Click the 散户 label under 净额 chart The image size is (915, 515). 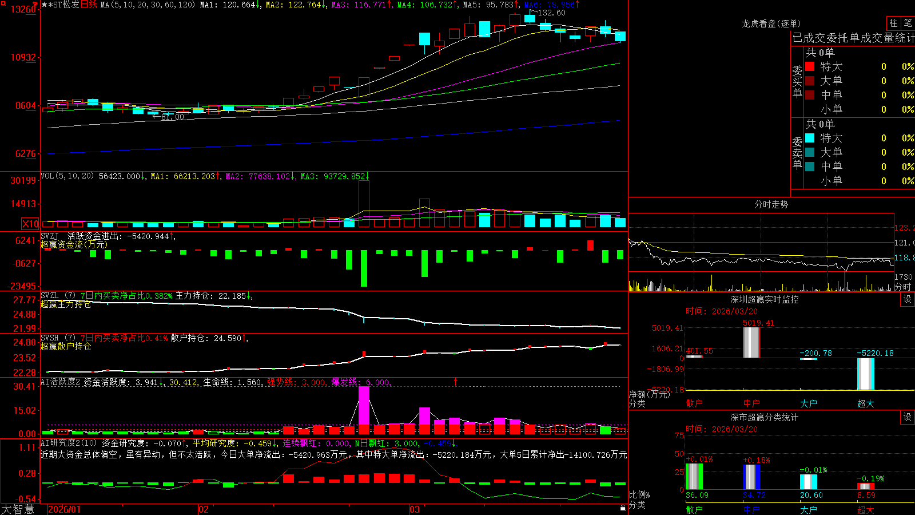click(694, 403)
